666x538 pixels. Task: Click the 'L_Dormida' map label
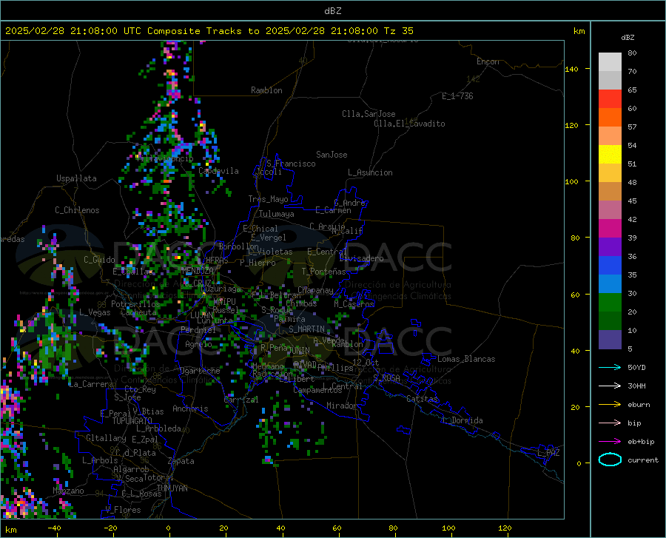tap(462, 420)
